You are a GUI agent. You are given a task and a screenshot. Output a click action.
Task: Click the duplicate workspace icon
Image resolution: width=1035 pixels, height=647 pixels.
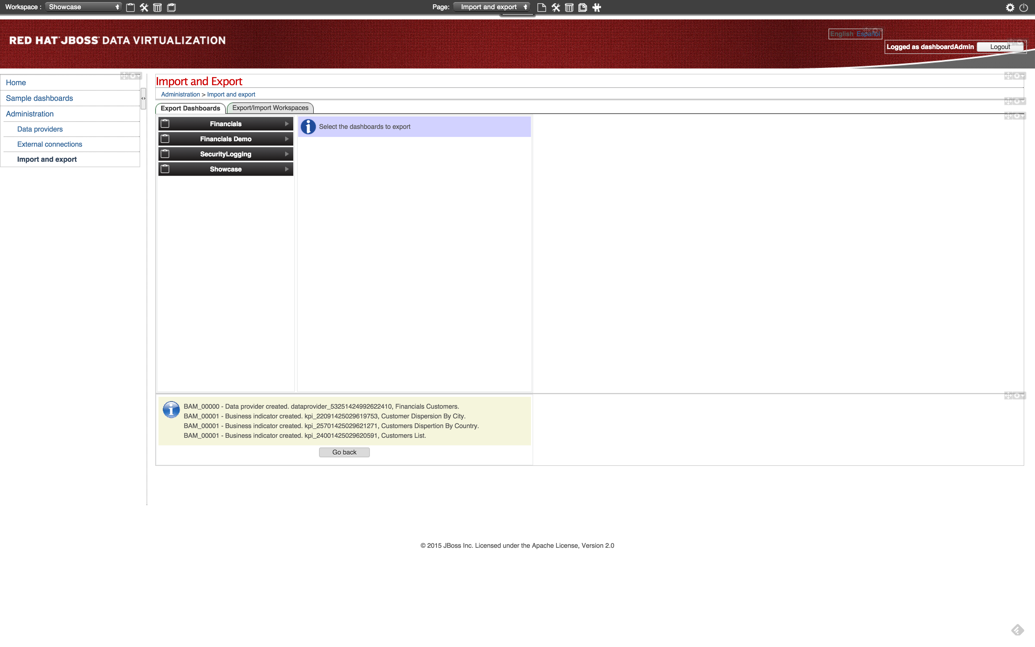pos(171,7)
